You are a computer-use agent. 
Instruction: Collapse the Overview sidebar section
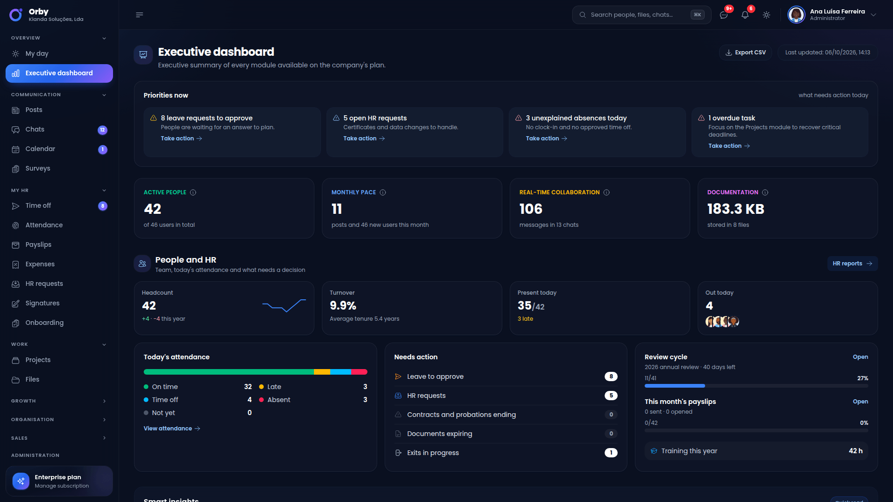click(104, 38)
